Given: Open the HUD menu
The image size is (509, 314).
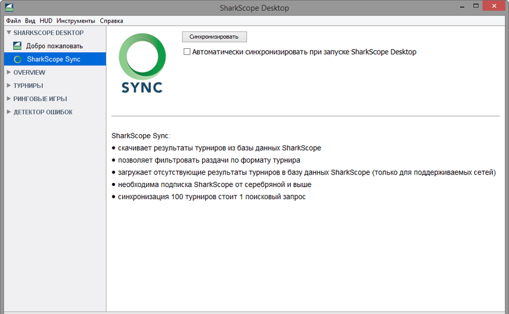Looking at the screenshot, I should (46, 21).
